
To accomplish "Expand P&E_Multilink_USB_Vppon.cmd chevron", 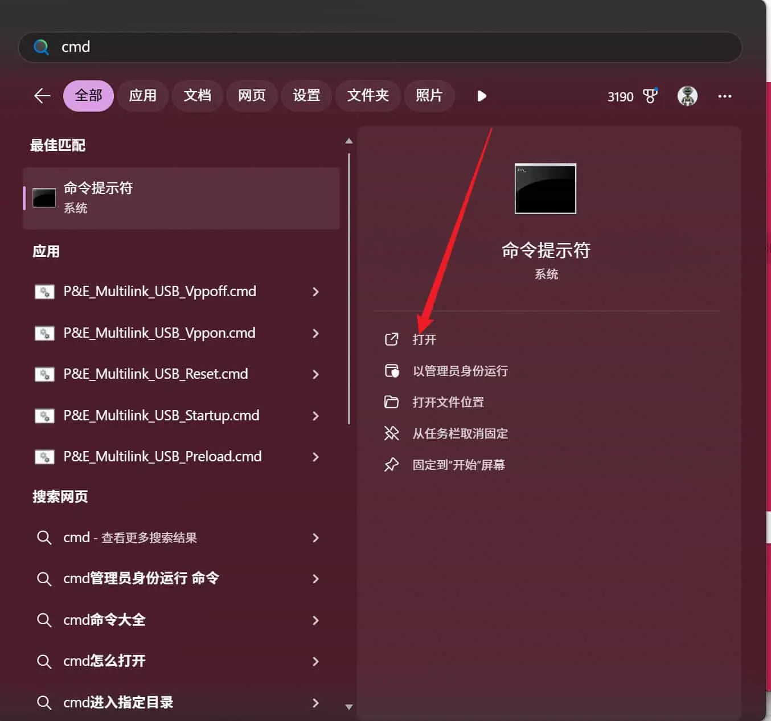I will pyautogui.click(x=315, y=333).
